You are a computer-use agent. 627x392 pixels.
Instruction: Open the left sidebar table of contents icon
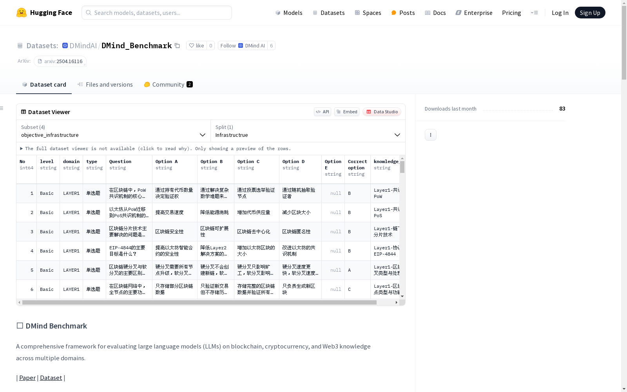tap(2, 108)
